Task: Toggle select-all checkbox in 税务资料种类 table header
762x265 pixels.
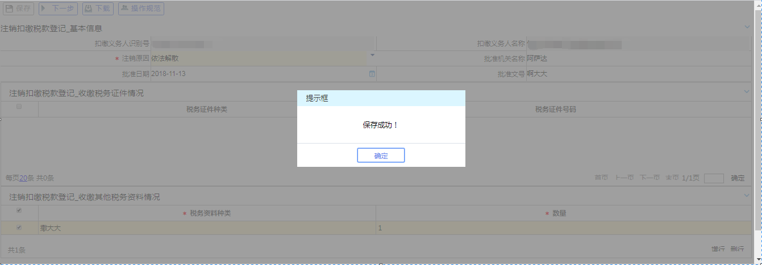Action: coord(19,211)
